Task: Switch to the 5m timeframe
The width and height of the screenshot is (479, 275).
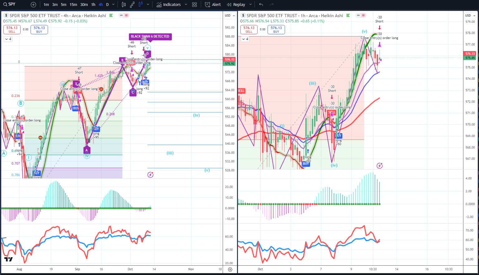Action: [64, 5]
